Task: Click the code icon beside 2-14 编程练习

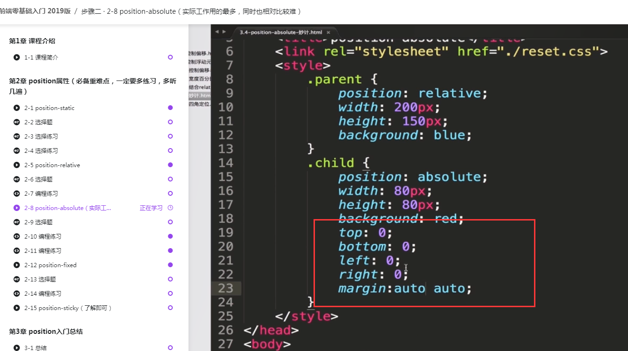Action: [17, 293]
